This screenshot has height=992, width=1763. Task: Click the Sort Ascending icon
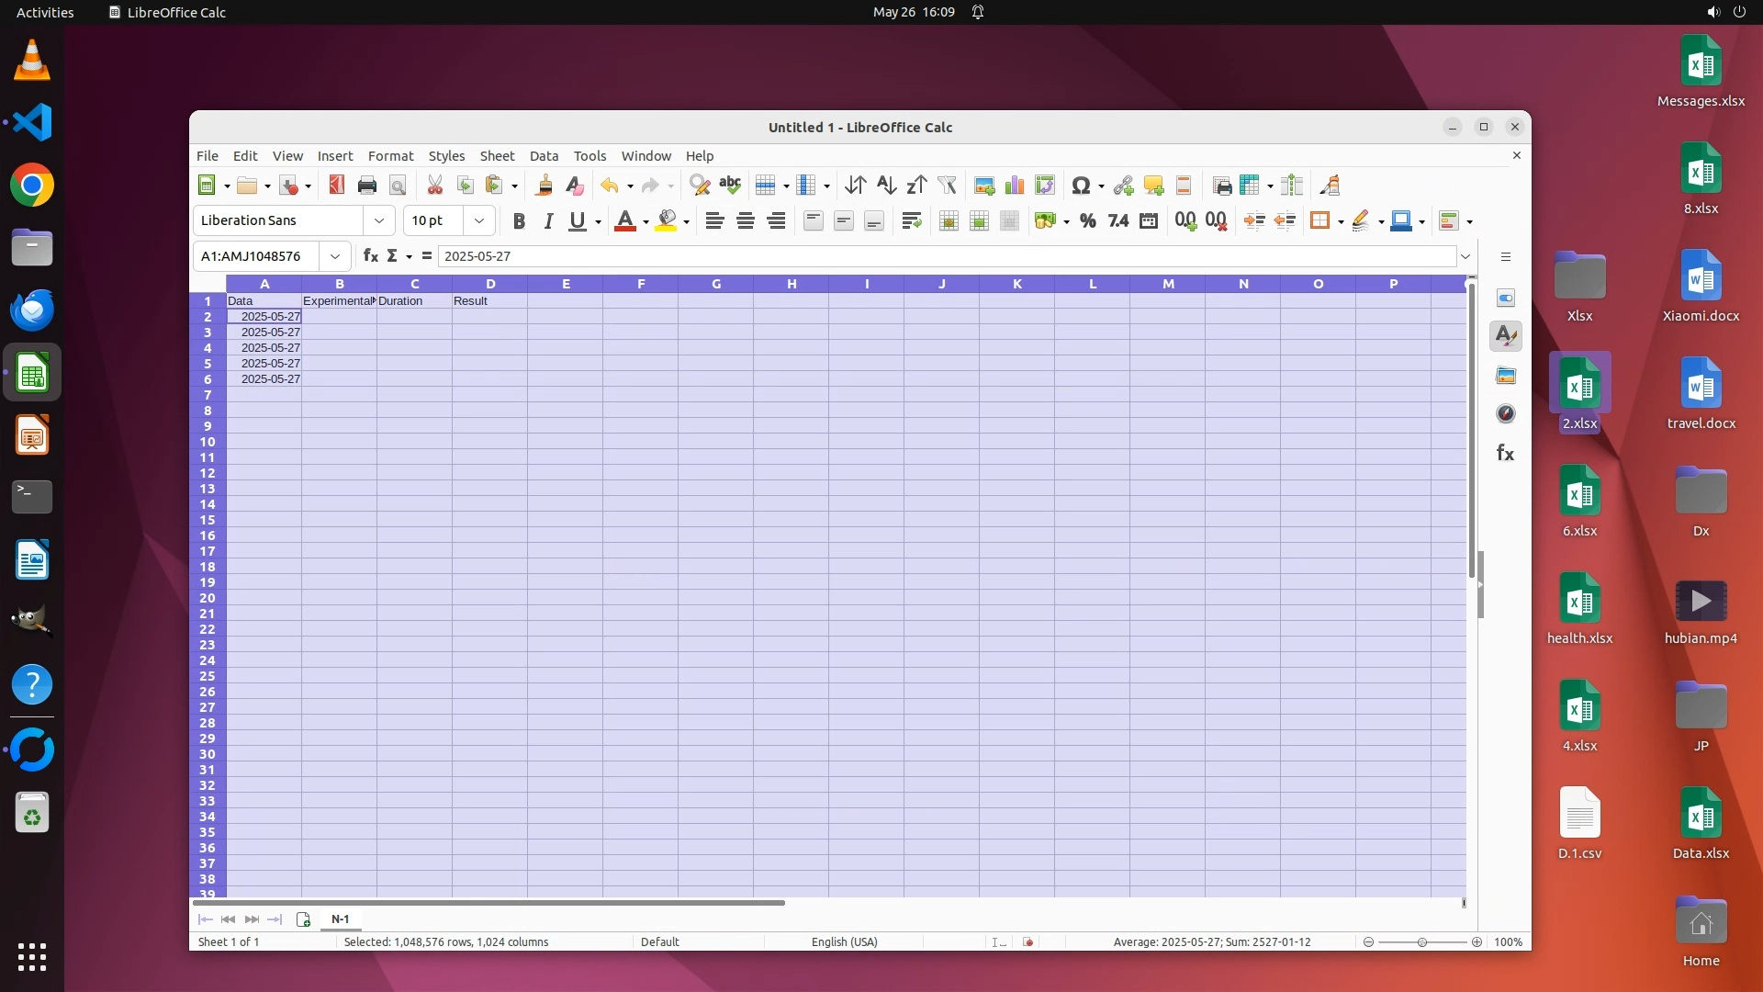coord(886,186)
